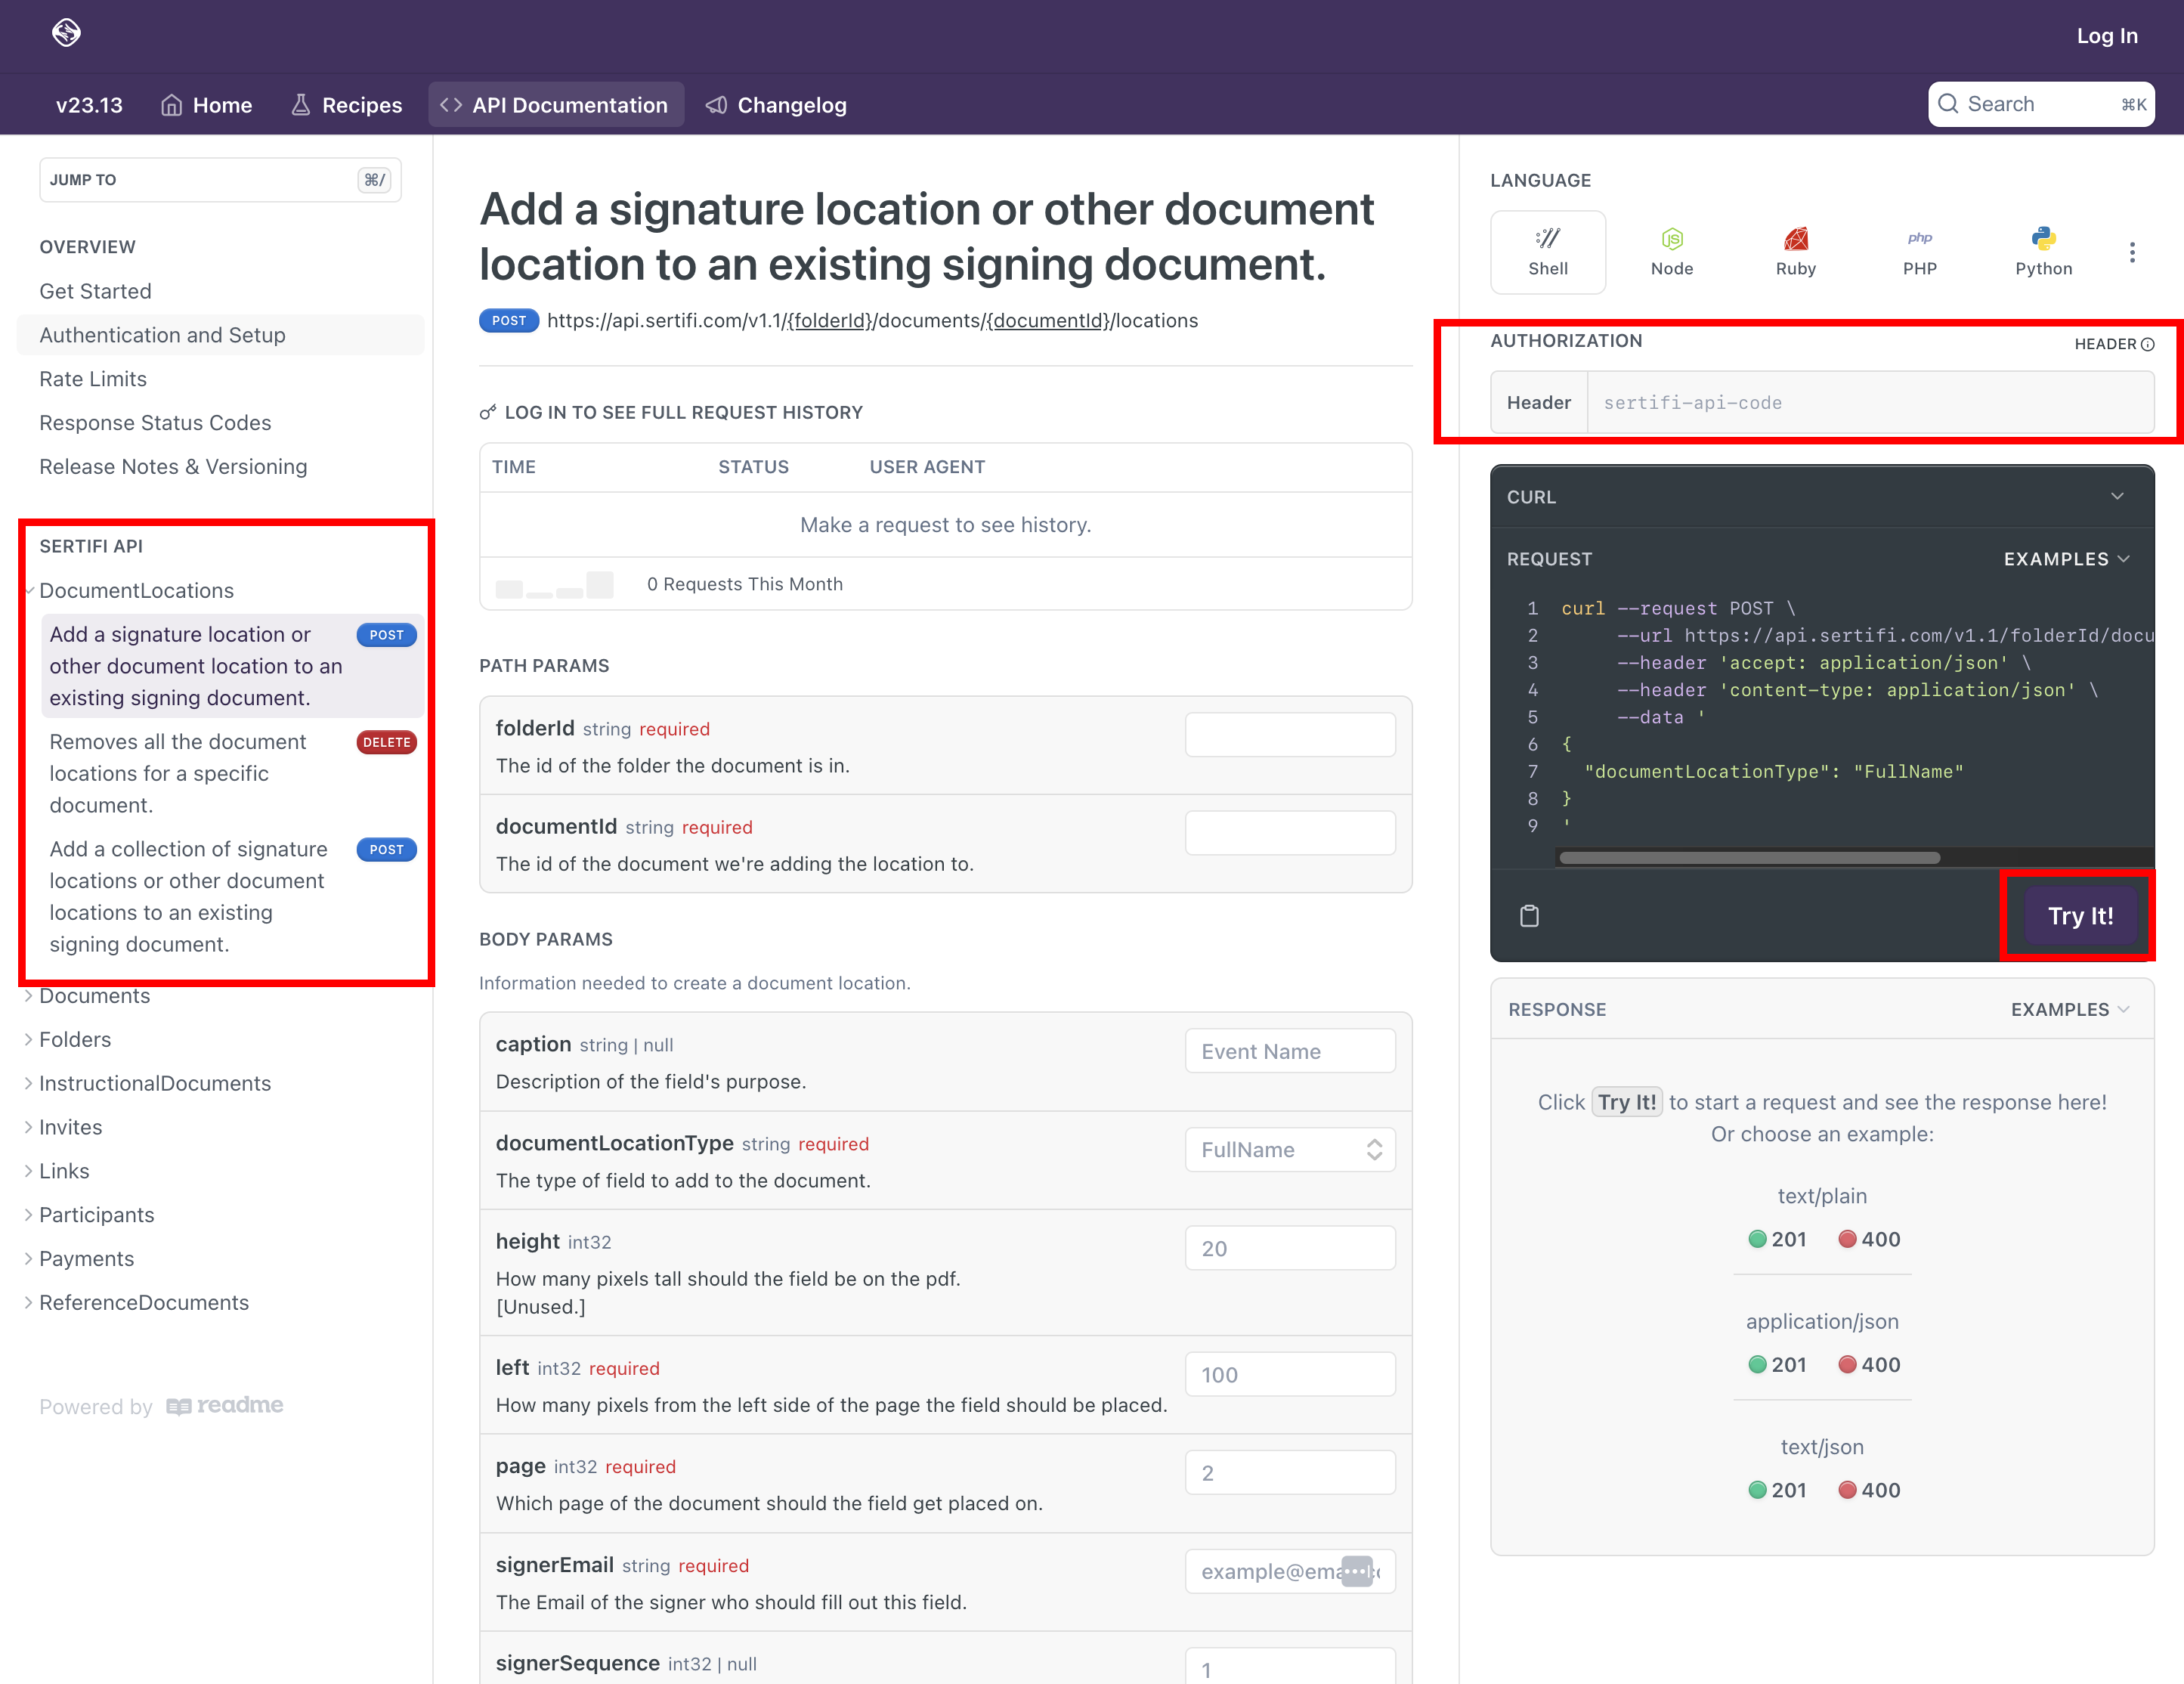Expand the request EXAMPLES dropdown
Viewport: 2184px width, 1684px height.
(2066, 559)
